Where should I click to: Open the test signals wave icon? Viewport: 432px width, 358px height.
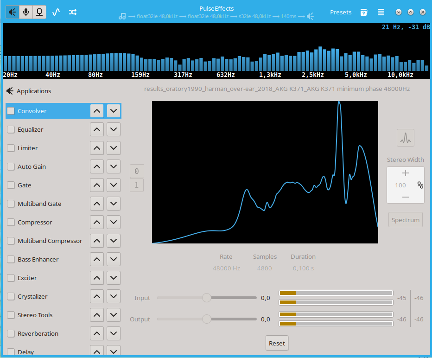coord(56,12)
